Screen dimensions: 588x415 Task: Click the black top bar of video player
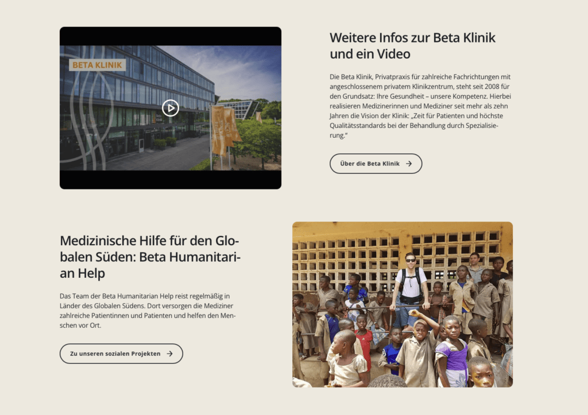pos(170,36)
